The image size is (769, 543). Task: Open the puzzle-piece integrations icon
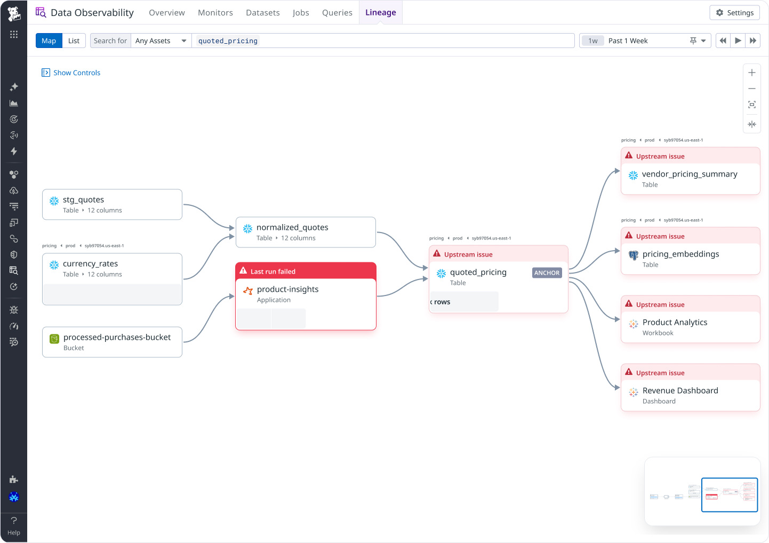pyautogui.click(x=14, y=480)
